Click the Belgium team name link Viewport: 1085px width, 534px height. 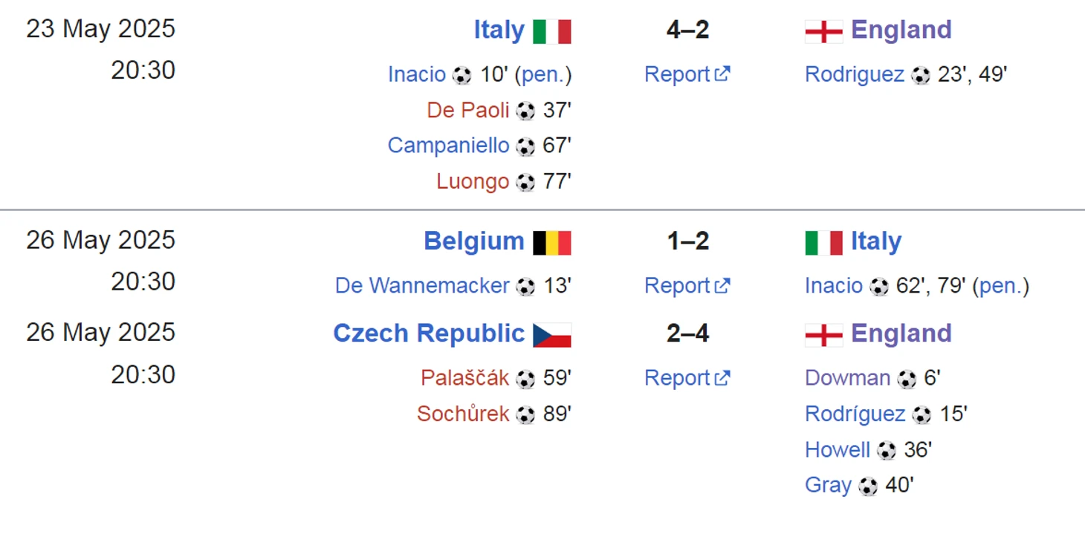pos(474,241)
